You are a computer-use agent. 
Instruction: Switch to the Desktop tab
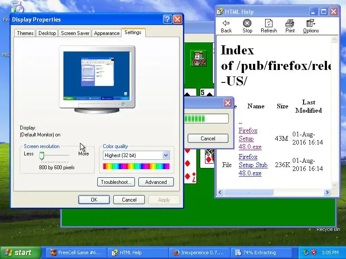pos(47,33)
